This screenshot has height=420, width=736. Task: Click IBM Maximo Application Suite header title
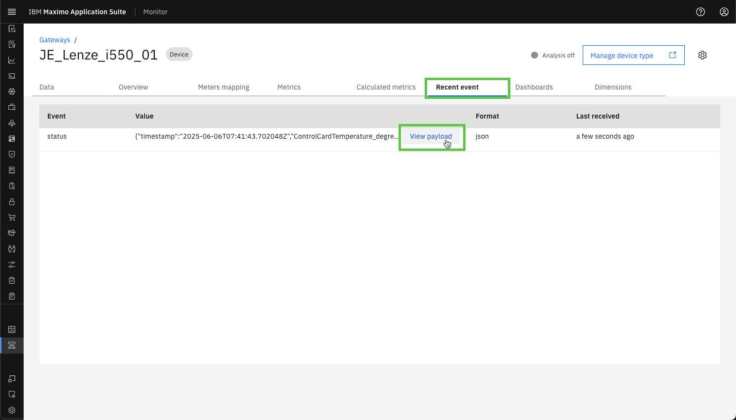point(77,12)
